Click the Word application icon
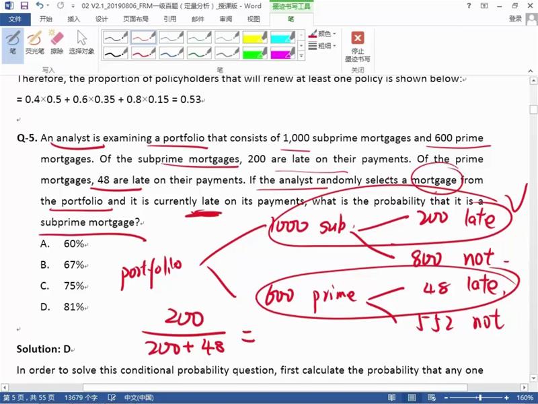 9,6
